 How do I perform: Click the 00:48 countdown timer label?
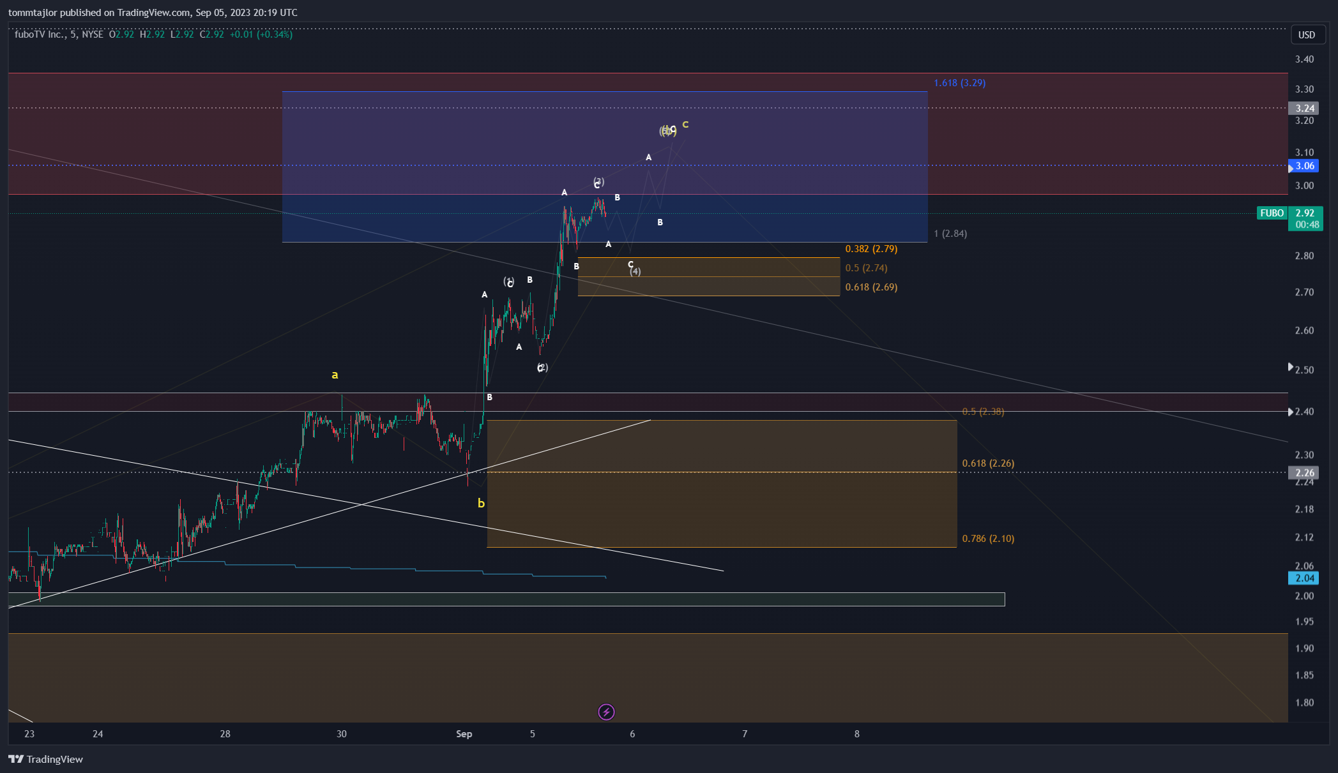pyautogui.click(x=1305, y=225)
